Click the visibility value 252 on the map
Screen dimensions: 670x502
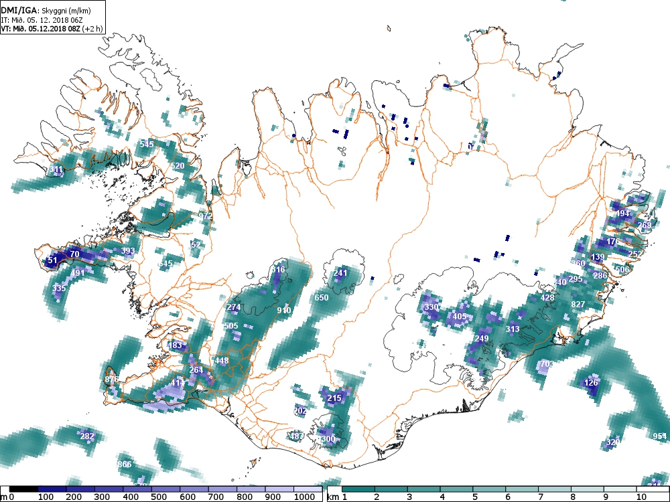pos(635,254)
